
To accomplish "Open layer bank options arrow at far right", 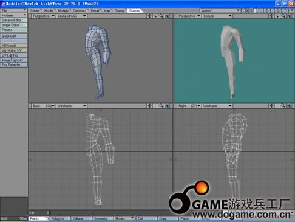I will (x=292, y=10).
